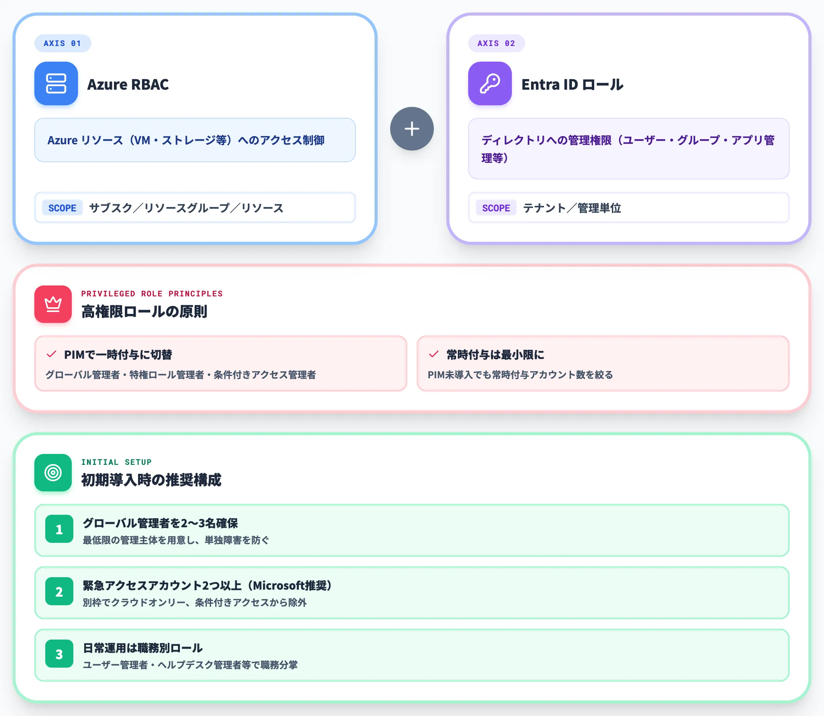Image resolution: width=824 pixels, height=716 pixels.
Task: Click the purple Entra ID key icon
Action: [490, 83]
